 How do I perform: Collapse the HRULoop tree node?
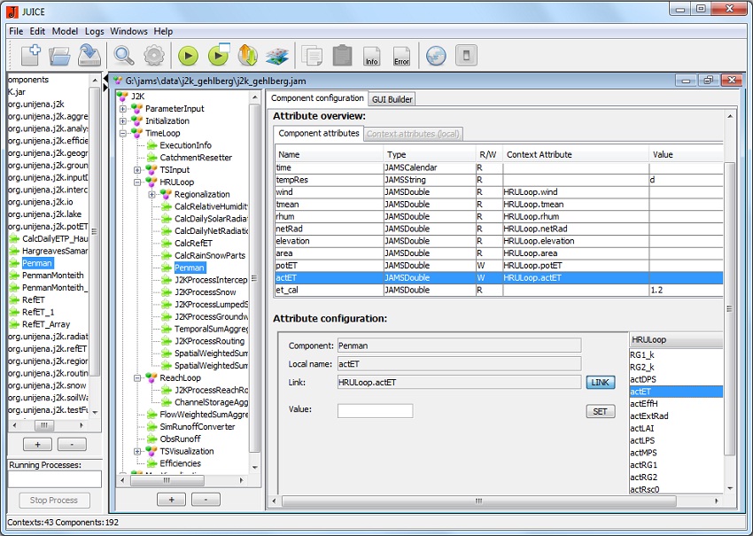(137, 182)
